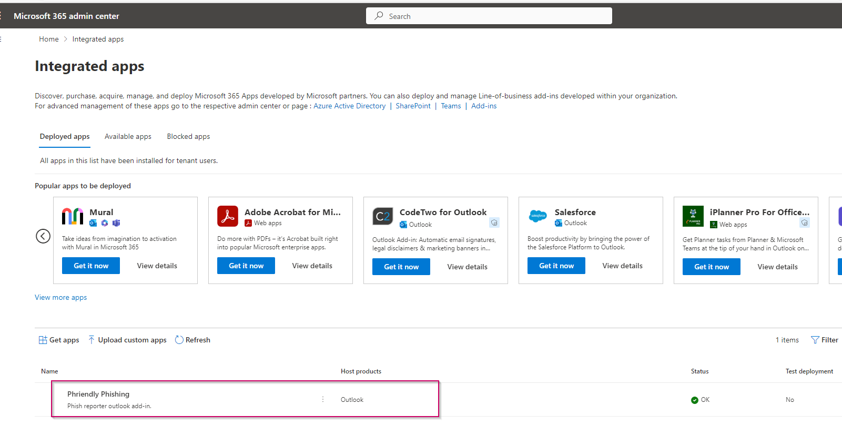This screenshot has height=425, width=842.
Task: Open more options for Phriendly Phishing
Action: (323, 399)
